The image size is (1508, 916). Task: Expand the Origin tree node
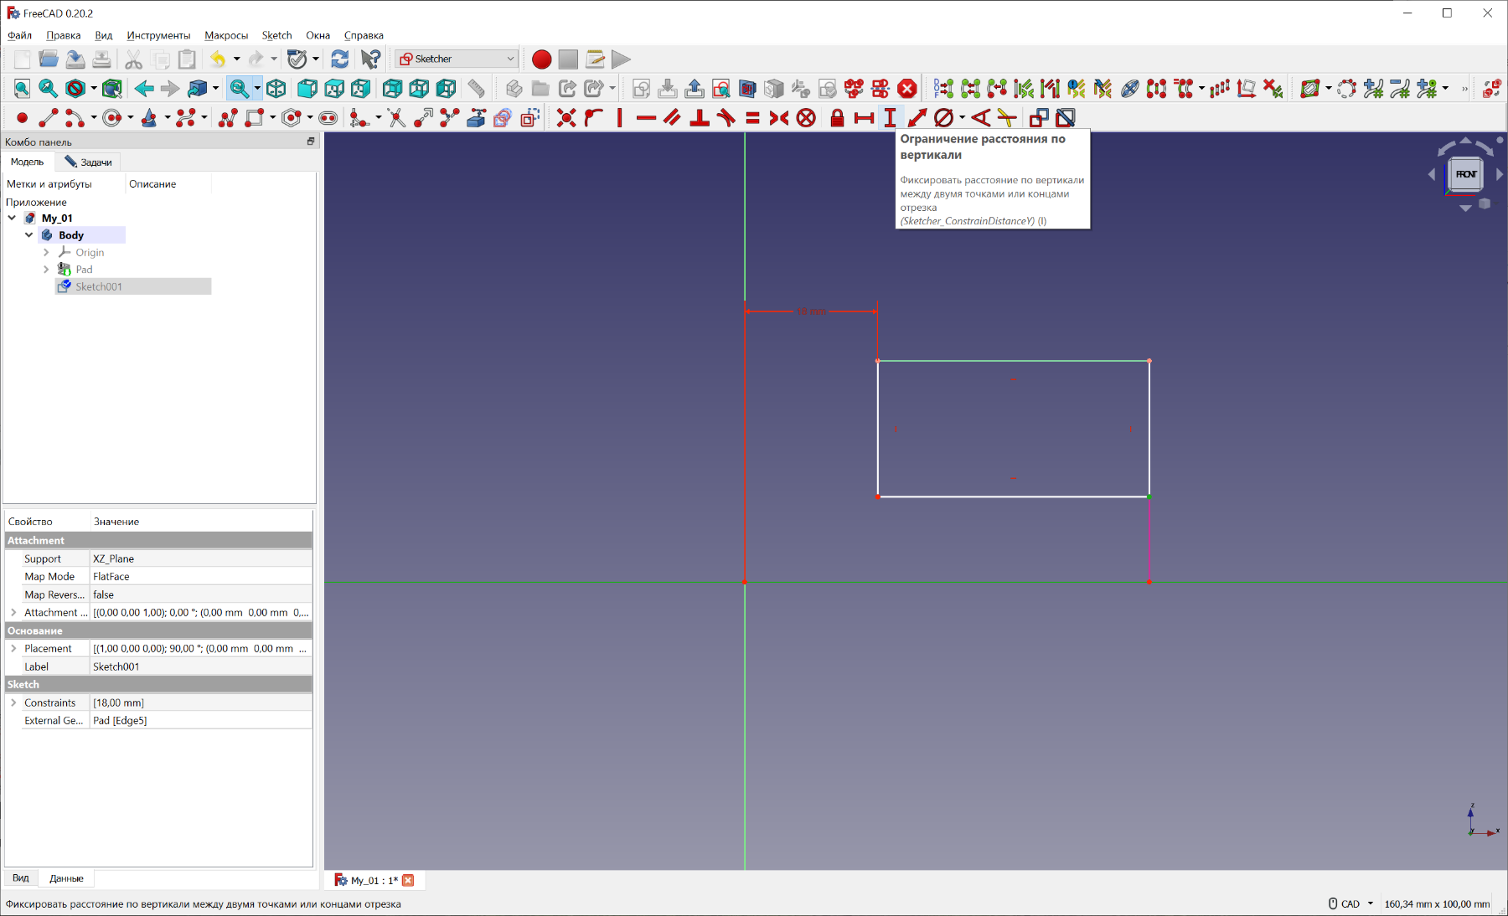coord(46,252)
